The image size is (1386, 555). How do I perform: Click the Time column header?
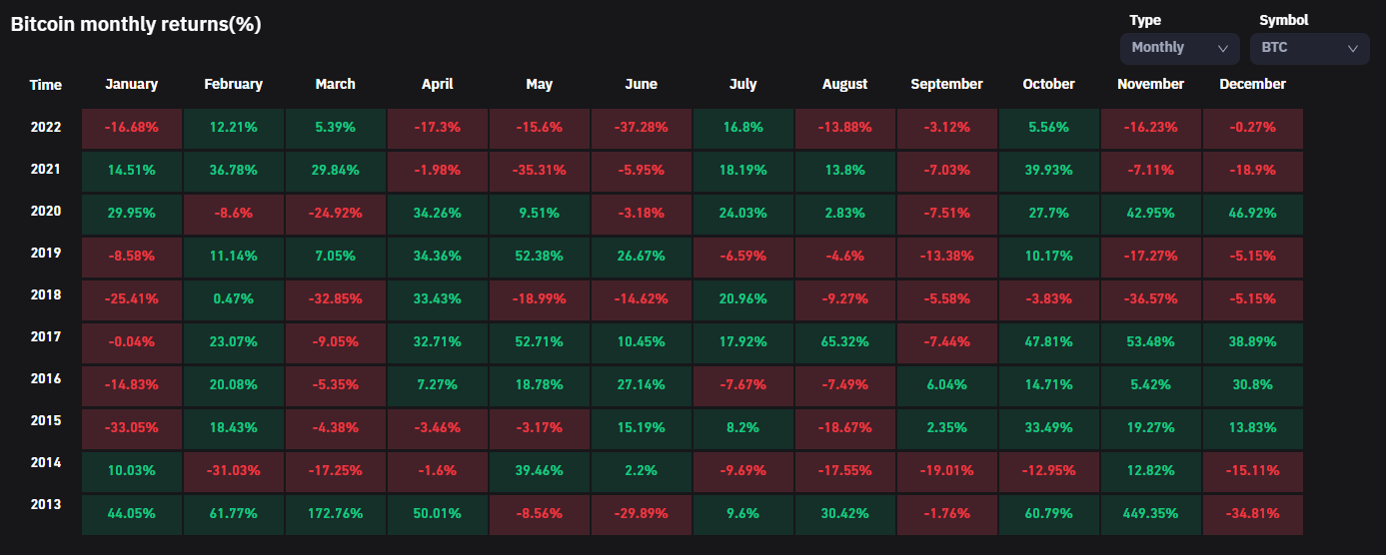tap(46, 85)
